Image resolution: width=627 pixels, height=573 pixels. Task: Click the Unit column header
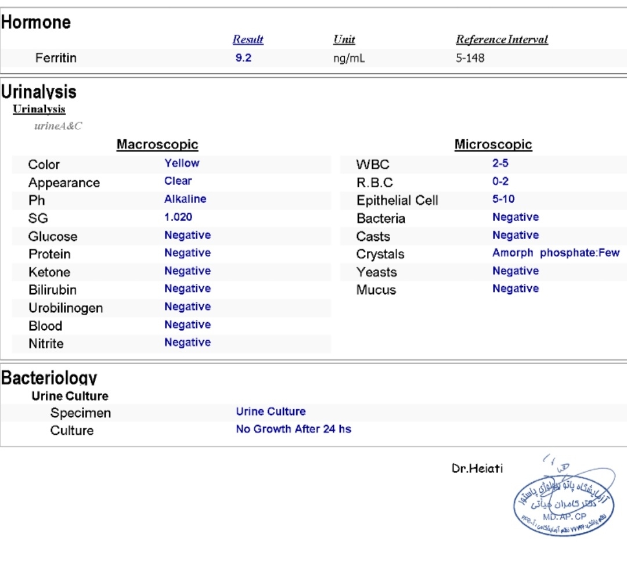click(344, 39)
